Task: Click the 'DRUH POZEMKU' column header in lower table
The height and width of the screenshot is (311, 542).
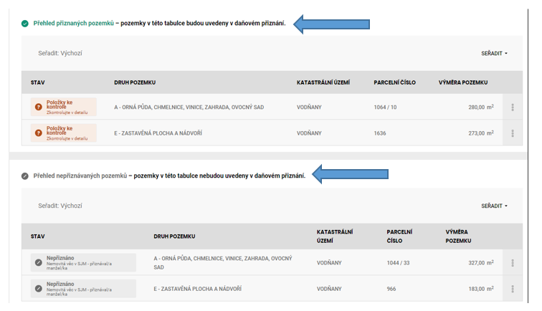Action: tap(174, 236)
